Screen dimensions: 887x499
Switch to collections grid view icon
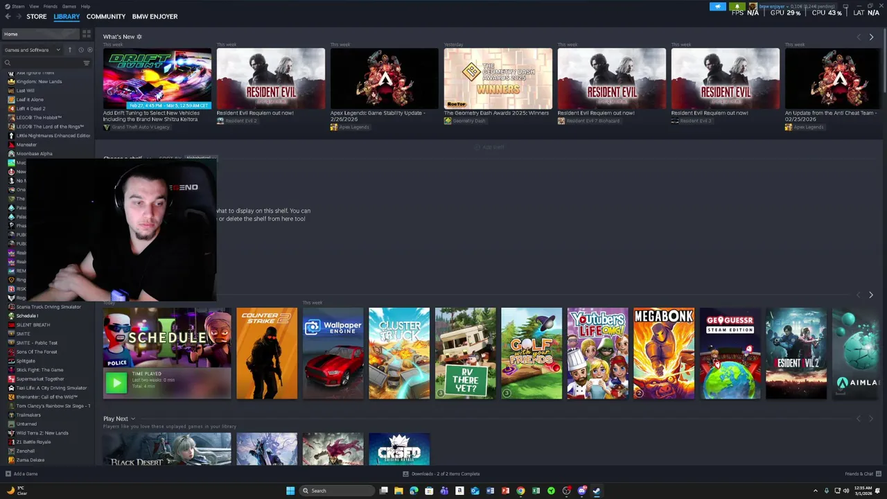(x=87, y=34)
